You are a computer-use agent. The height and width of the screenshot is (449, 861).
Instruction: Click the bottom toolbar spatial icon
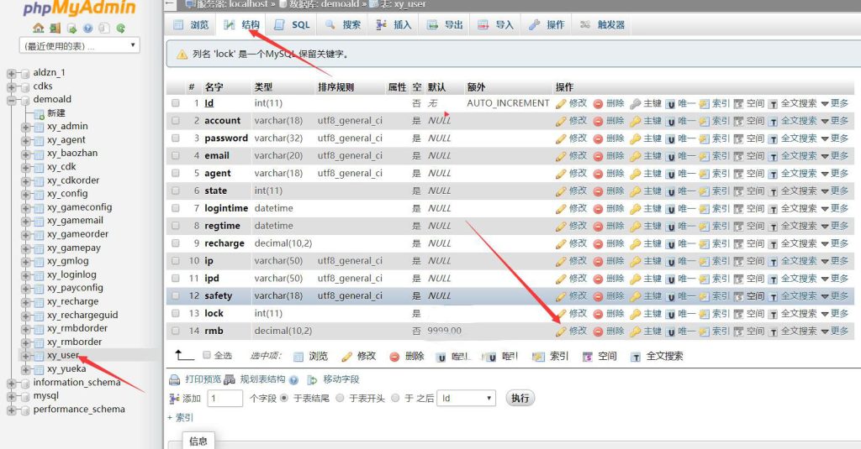click(588, 357)
